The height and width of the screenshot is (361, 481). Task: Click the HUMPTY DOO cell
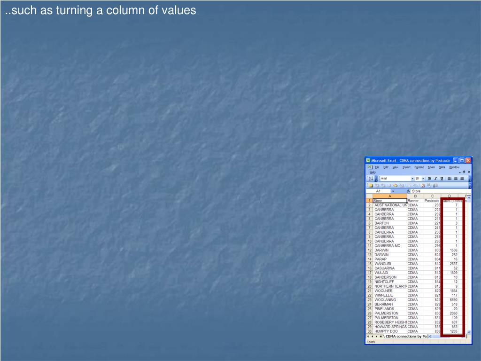pos(390,331)
